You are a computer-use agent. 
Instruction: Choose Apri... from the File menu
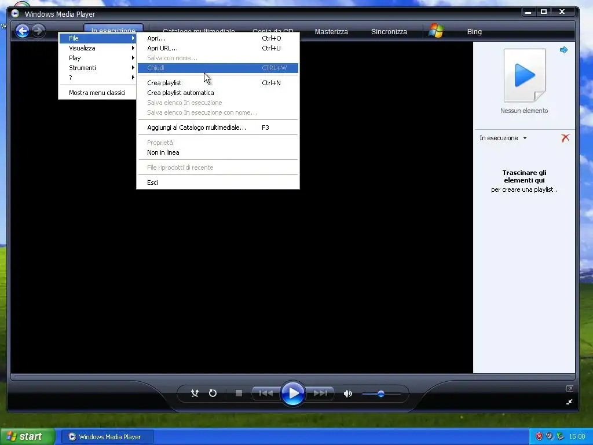[x=218, y=38]
